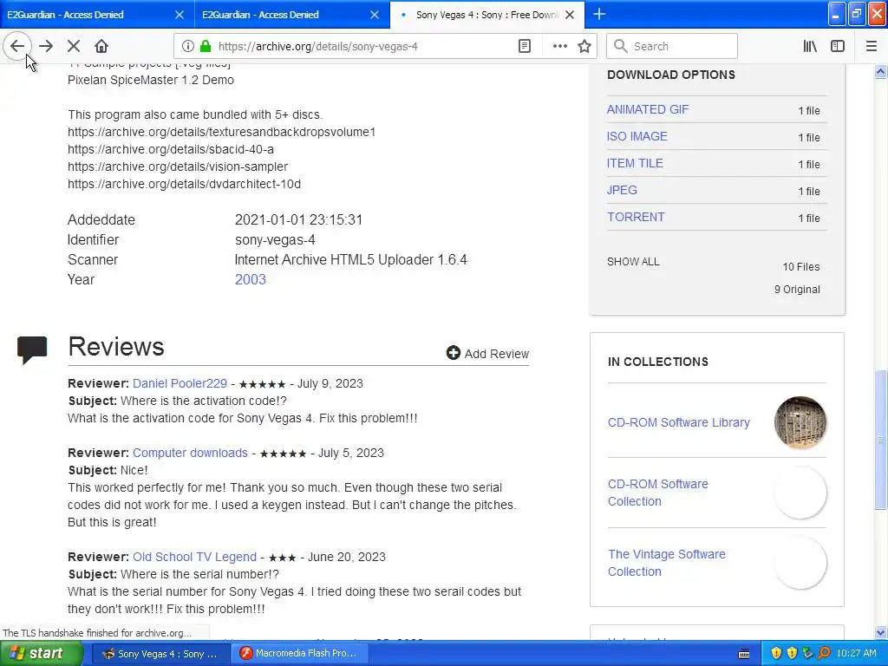Image resolution: width=888 pixels, height=666 pixels.
Task: Close the Sony Vegas 4 tab
Action: click(571, 15)
